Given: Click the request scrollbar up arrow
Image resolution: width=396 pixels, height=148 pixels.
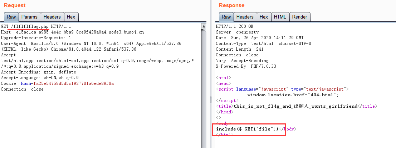Looking at the screenshot, I should [x=204, y=26].
